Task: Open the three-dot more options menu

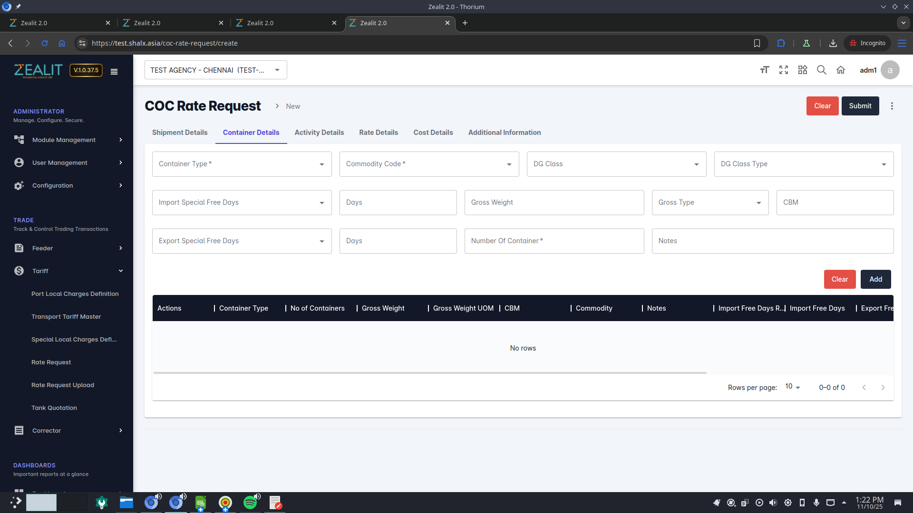Action: point(892,106)
